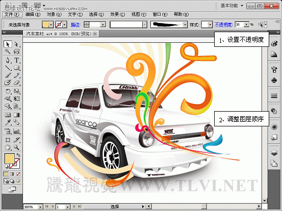Pick the Eraser tool
Image resolution: width=282 pixels, height=211 pixels.
pos(16,83)
